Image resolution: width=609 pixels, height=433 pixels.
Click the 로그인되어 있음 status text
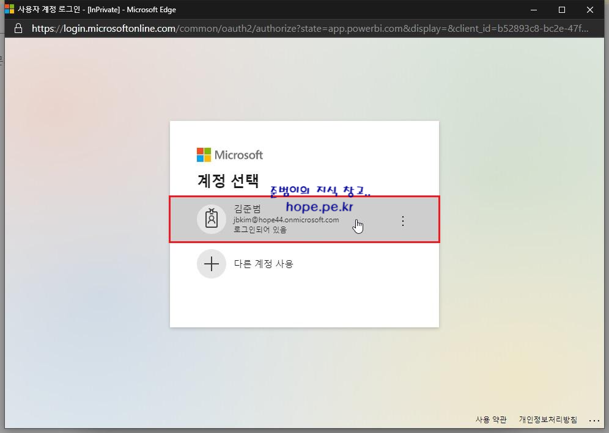point(260,229)
